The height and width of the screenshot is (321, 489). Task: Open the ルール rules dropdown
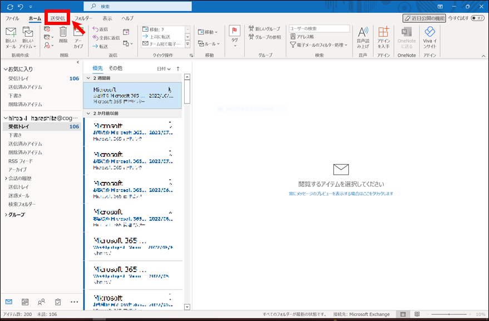(209, 44)
